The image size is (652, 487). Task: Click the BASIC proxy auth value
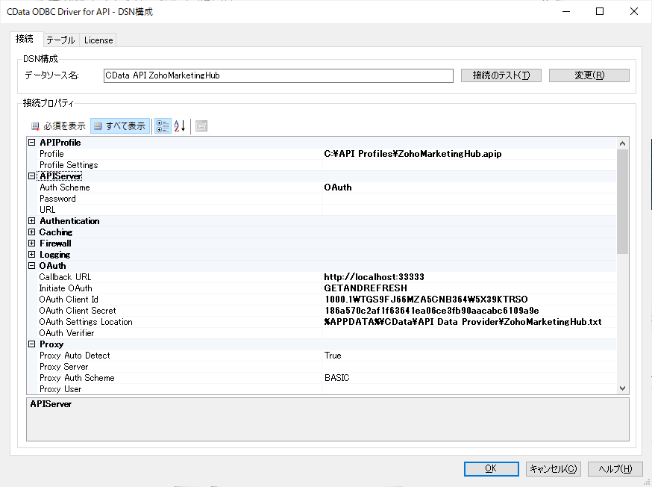point(336,378)
